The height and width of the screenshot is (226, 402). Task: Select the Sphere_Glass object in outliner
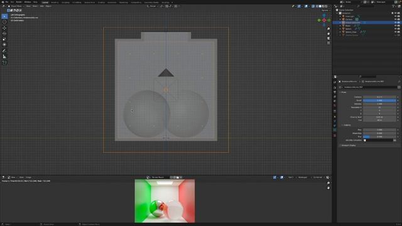coord(350,32)
